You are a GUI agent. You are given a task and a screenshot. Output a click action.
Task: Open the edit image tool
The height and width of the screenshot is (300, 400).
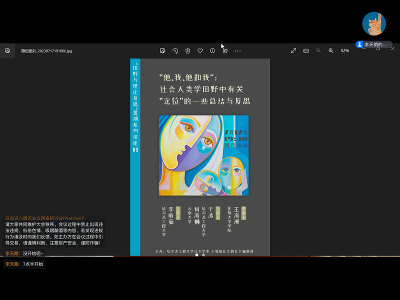point(162,50)
